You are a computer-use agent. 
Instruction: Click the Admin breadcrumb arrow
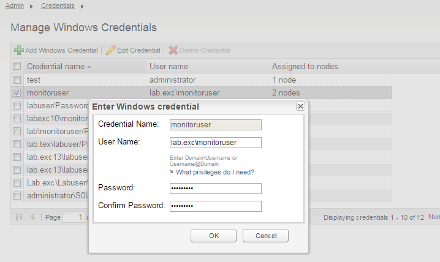point(31,7)
